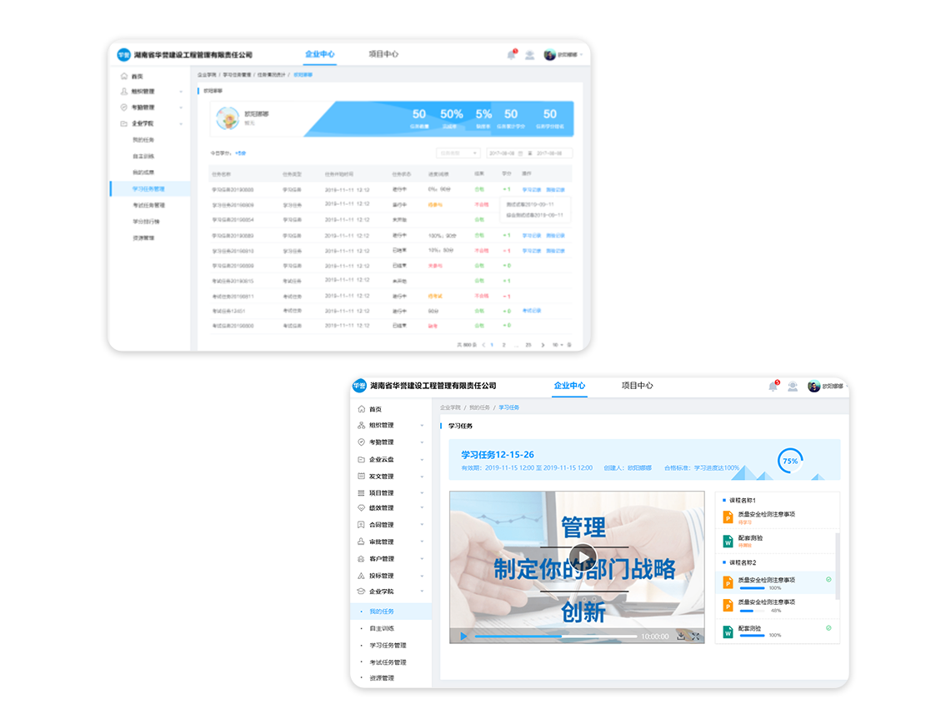
Task: Click next-page arrow in the task statistics pagination
Action: point(543,345)
